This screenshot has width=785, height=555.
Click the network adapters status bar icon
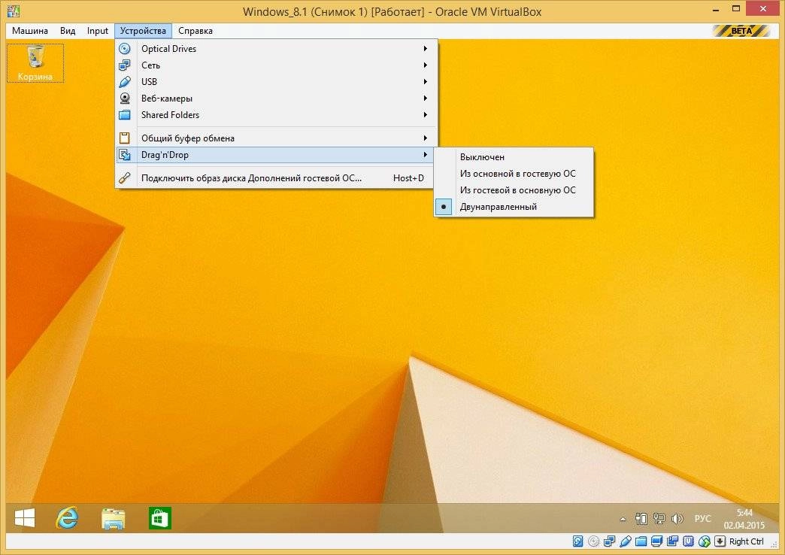pos(609,541)
